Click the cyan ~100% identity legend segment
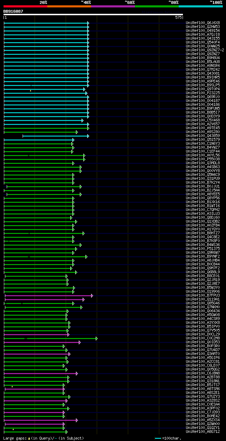The width and height of the screenshot is (226, 441). coord(201,6)
